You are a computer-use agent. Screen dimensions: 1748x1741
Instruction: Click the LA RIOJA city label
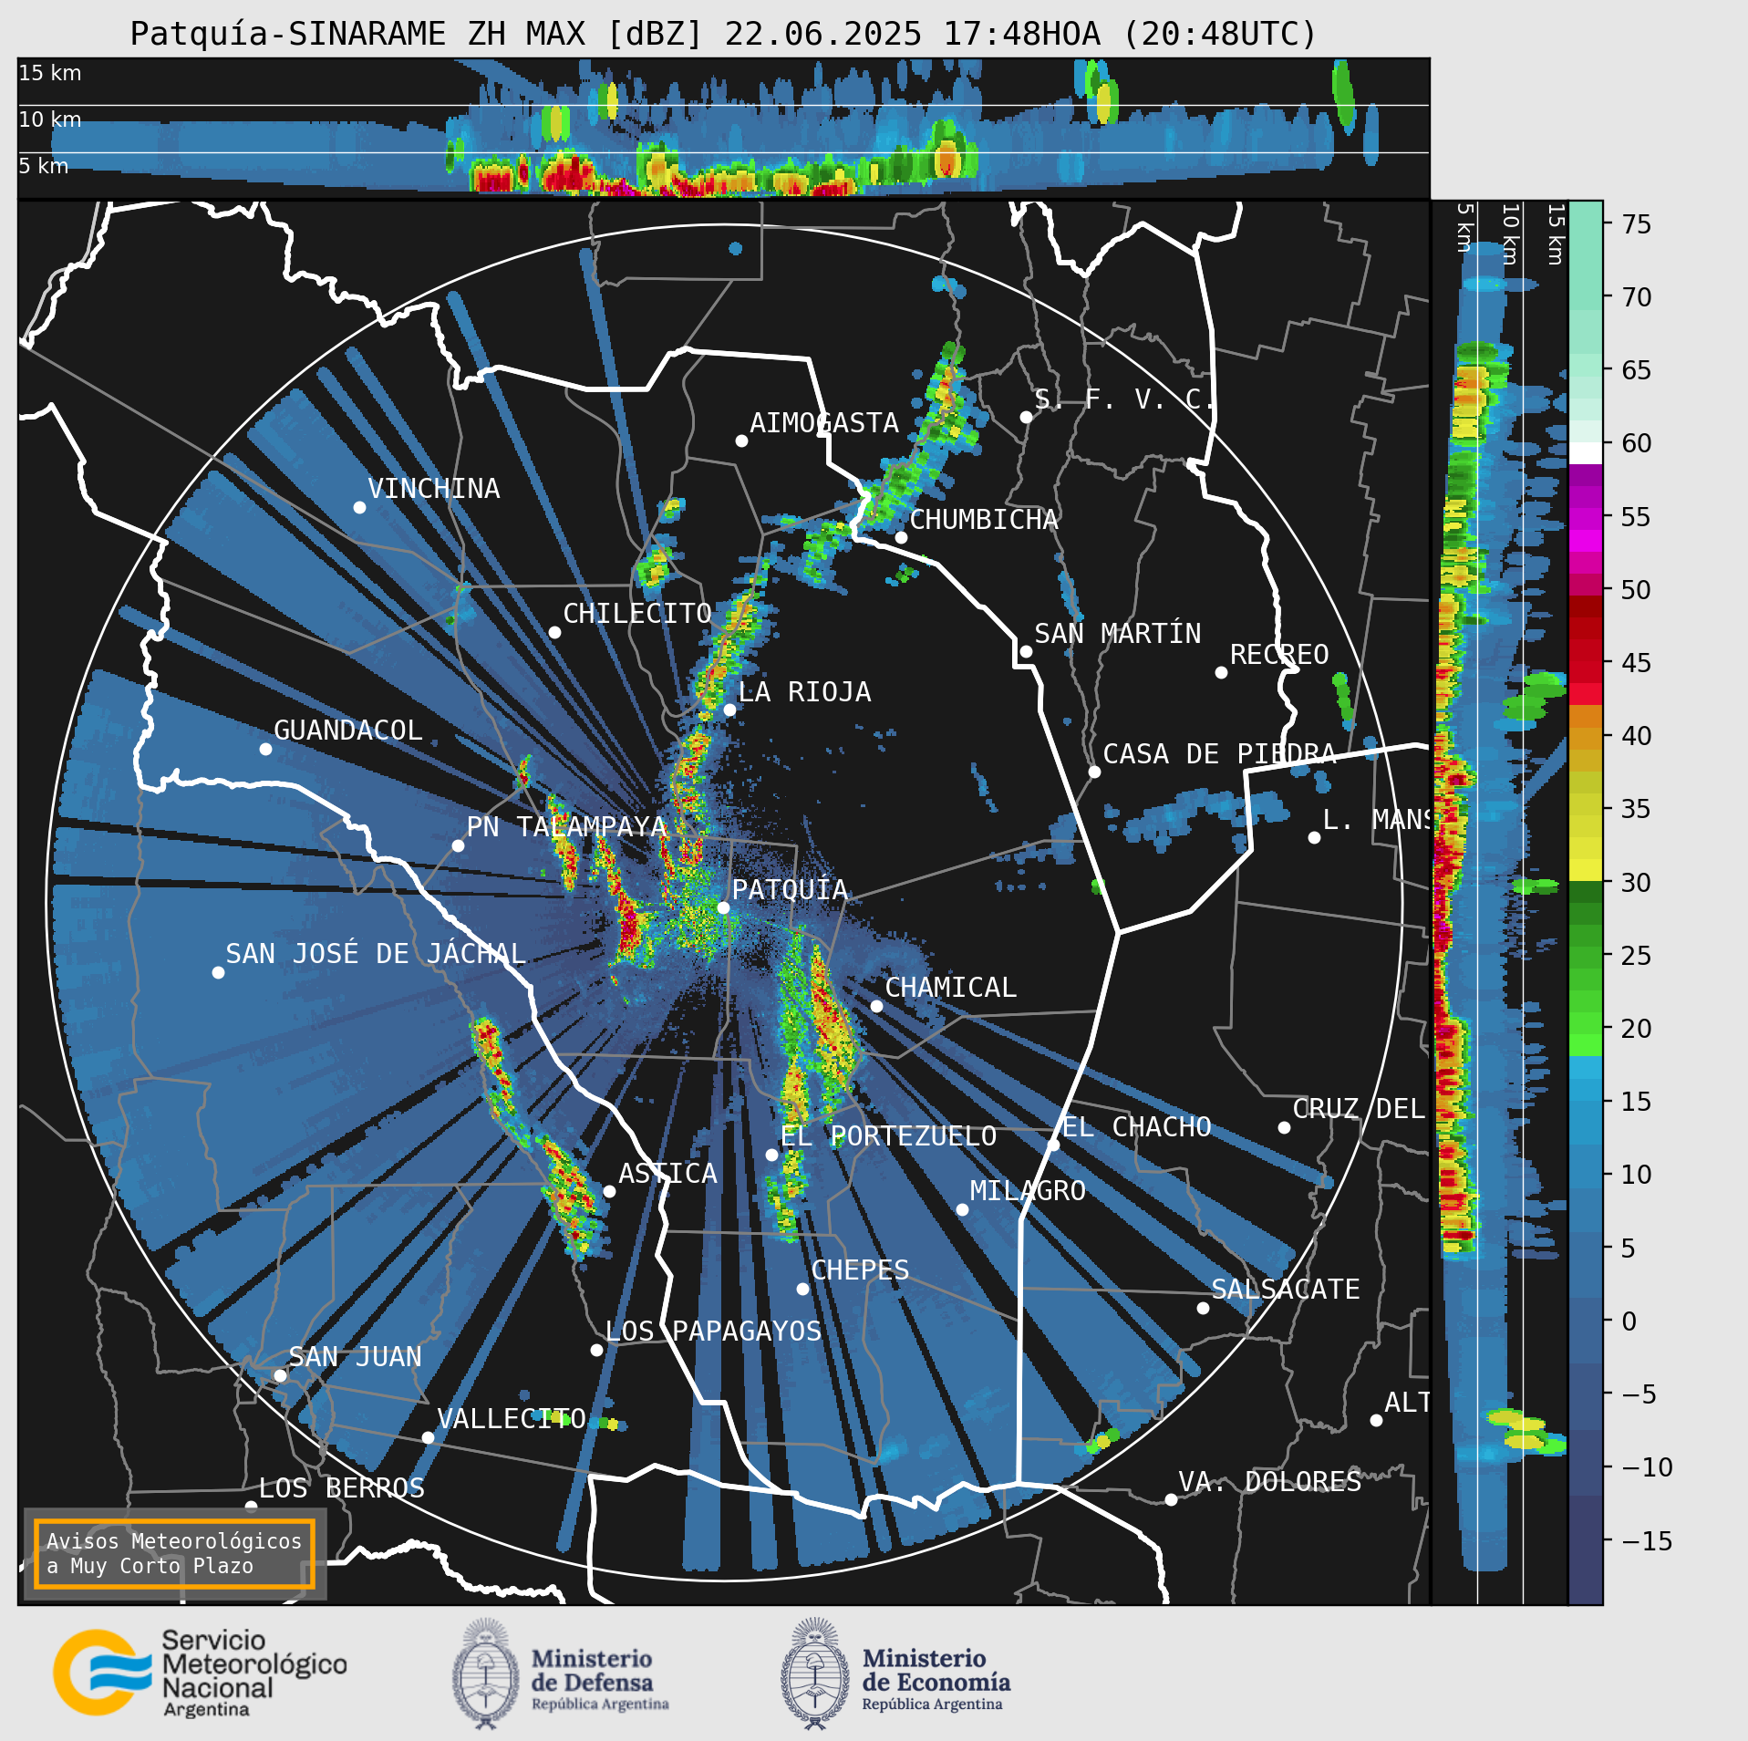point(804,692)
